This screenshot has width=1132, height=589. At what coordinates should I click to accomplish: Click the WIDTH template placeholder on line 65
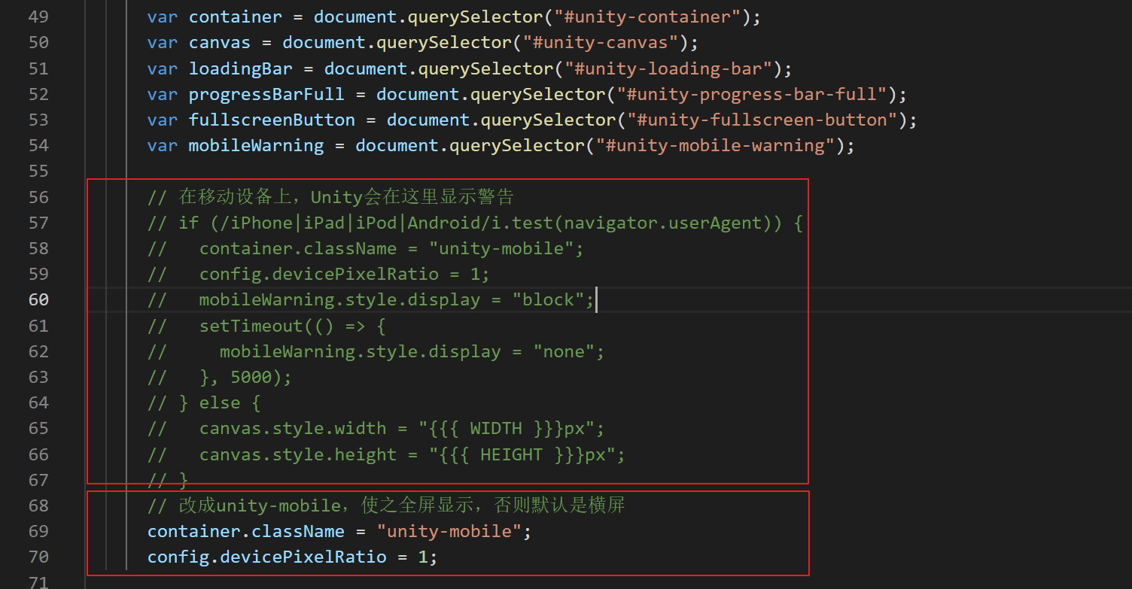497,428
